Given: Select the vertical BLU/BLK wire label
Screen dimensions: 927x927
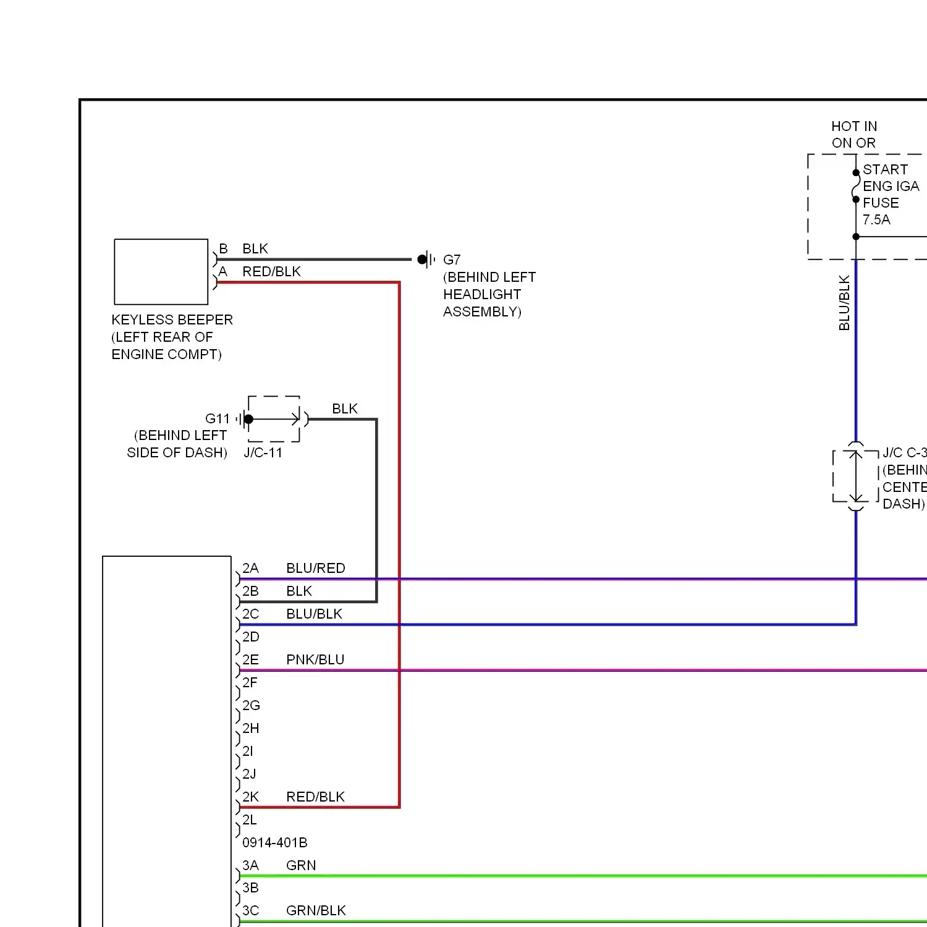Looking at the screenshot, I should (x=844, y=303).
